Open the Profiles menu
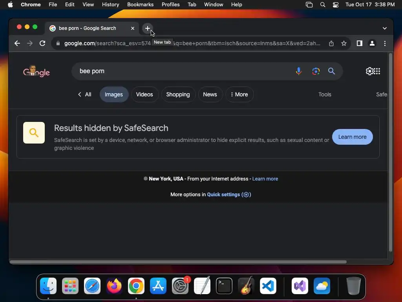Image resolution: width=402 pixels, height=302 pixels. point(170,5)
